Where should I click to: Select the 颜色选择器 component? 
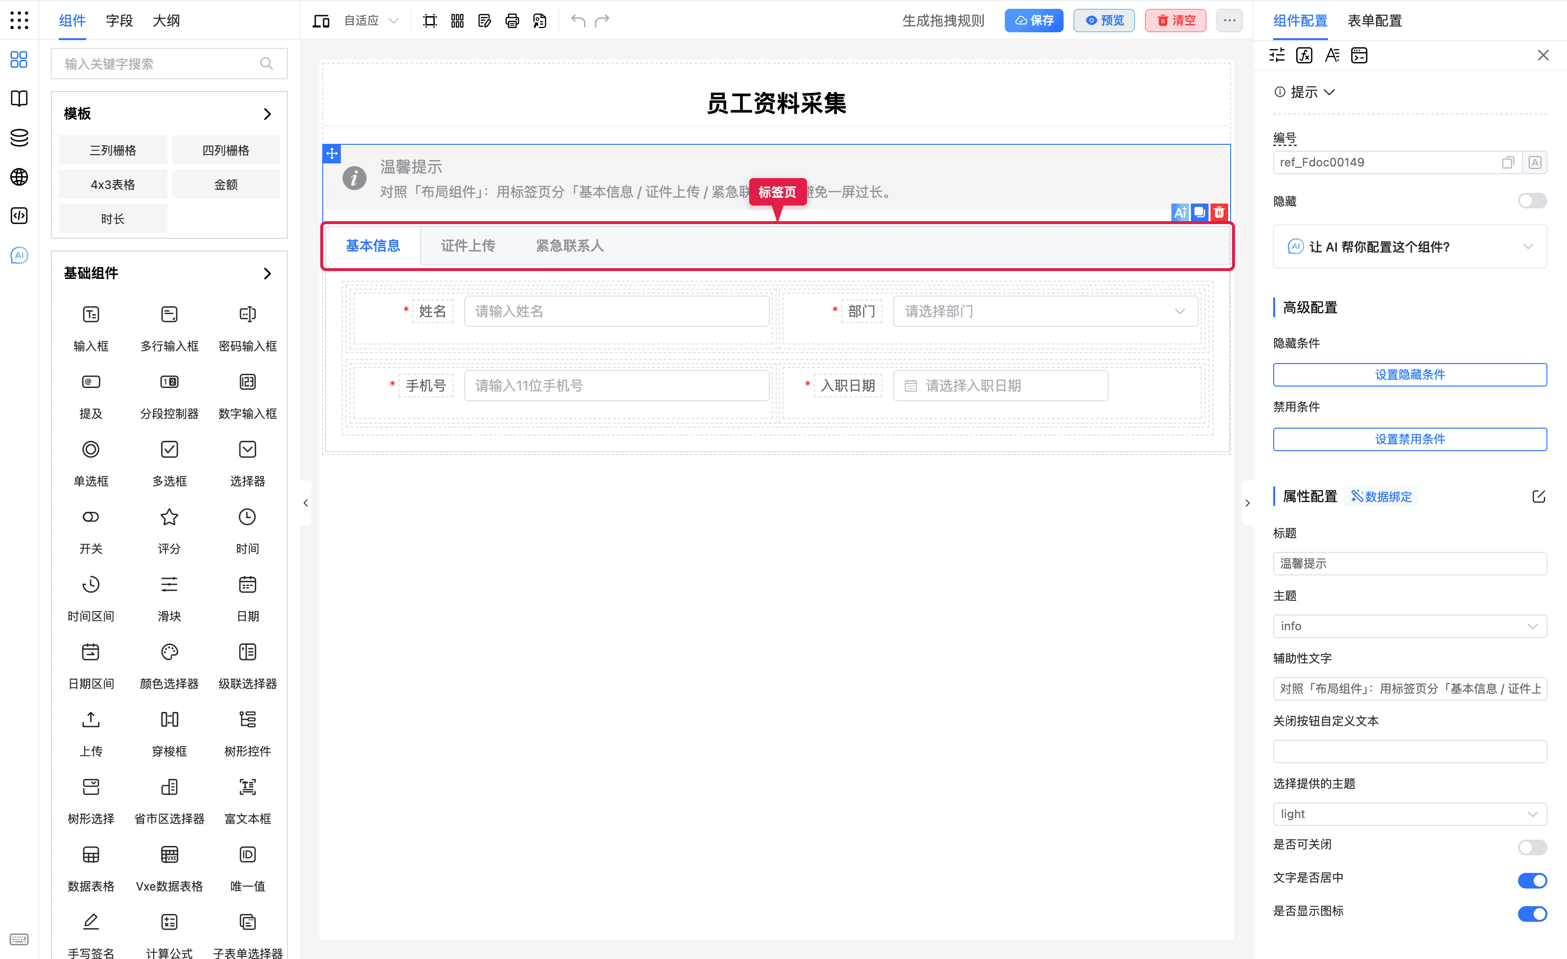point(169,666)
